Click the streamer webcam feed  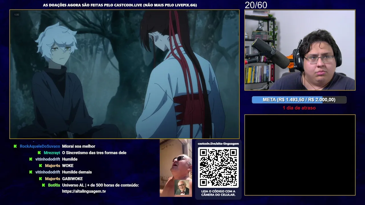300,50
